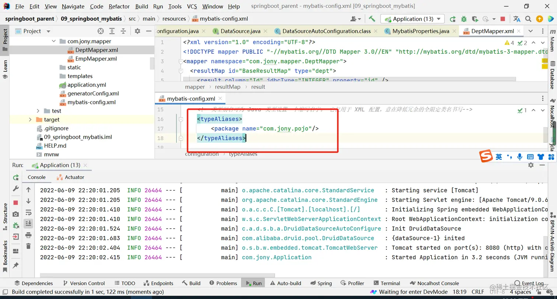Image resolution: width=557 pixels, height=299 pixels.
Task: Open Run panel settings gear
Action: point(531,165)
